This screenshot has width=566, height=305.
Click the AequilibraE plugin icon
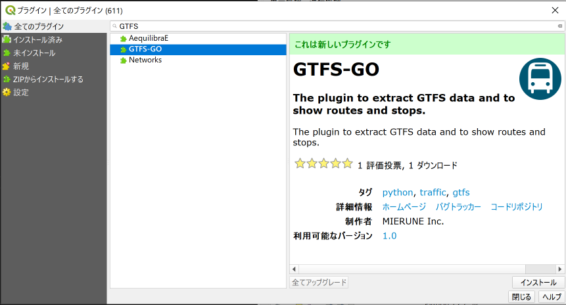(124, 39)
